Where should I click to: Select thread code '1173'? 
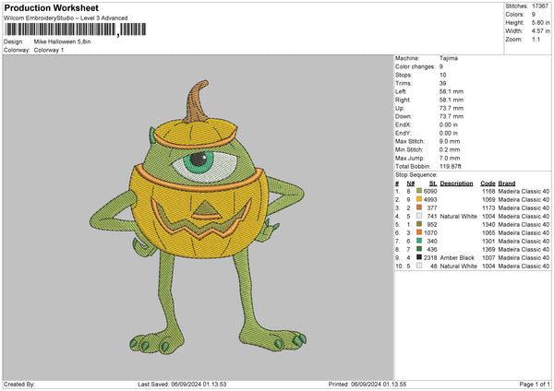pos(488,207)
